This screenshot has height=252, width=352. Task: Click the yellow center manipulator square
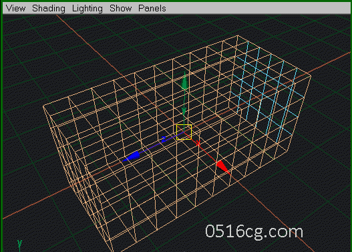tap(184, 132)
